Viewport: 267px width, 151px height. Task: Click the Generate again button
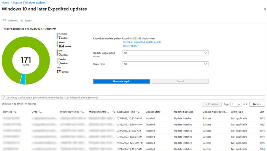[122, 81]
